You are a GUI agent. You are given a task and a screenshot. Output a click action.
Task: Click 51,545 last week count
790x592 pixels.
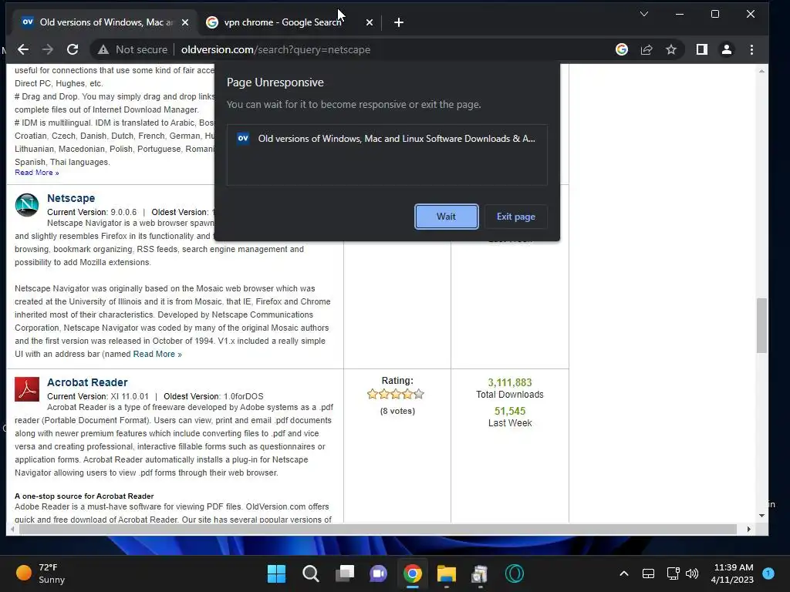pyautogui.click(x=510, y=412)
